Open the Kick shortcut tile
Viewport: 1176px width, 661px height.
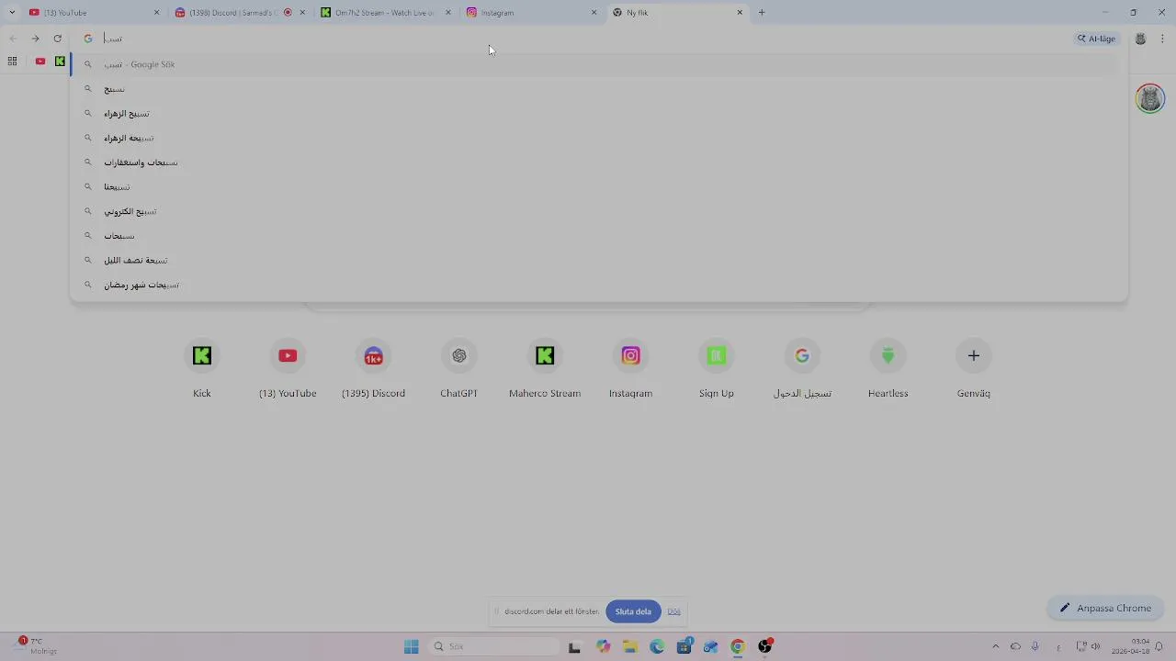point(202,369)
